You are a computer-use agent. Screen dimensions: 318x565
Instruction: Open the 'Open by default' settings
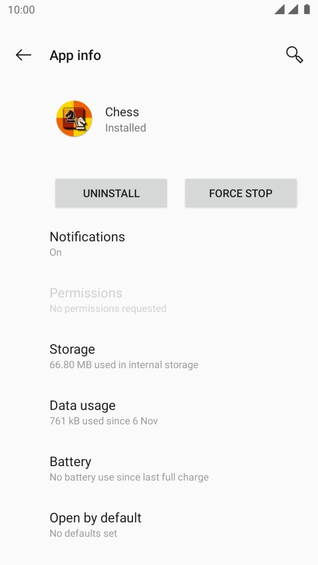[95, 524]
